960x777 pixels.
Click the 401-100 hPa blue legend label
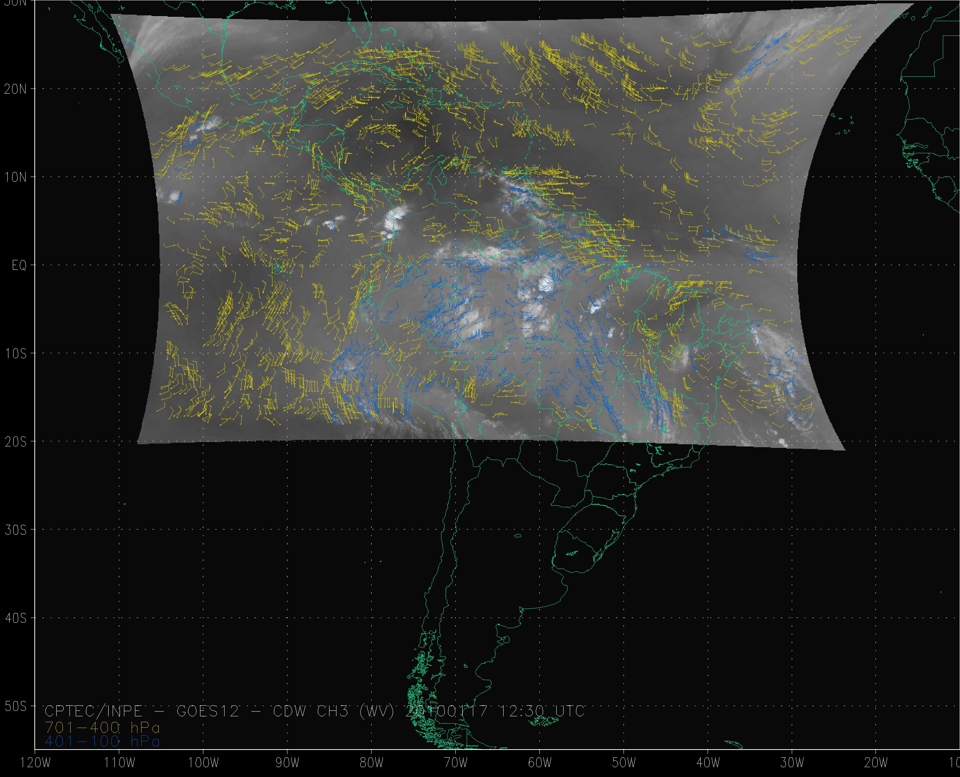pyautogui.click(x=102, y=742)
